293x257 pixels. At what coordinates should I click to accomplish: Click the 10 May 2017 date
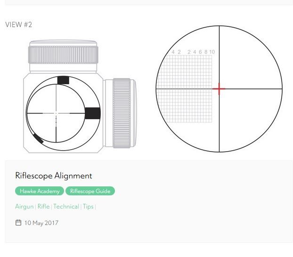[x=41, y=223]
